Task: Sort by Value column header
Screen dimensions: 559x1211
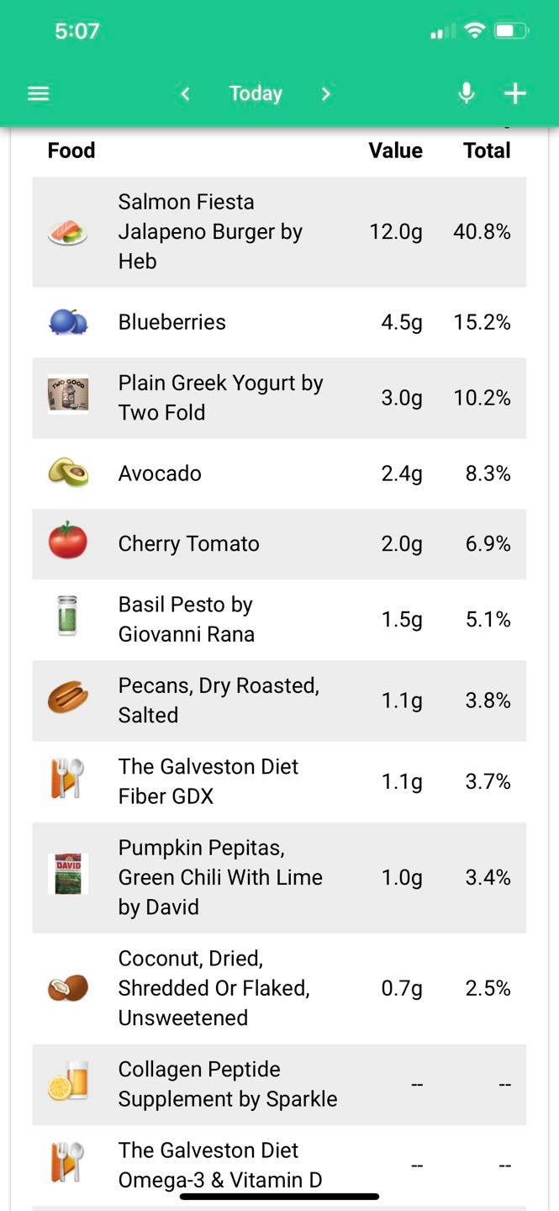Action: (395, 151)
